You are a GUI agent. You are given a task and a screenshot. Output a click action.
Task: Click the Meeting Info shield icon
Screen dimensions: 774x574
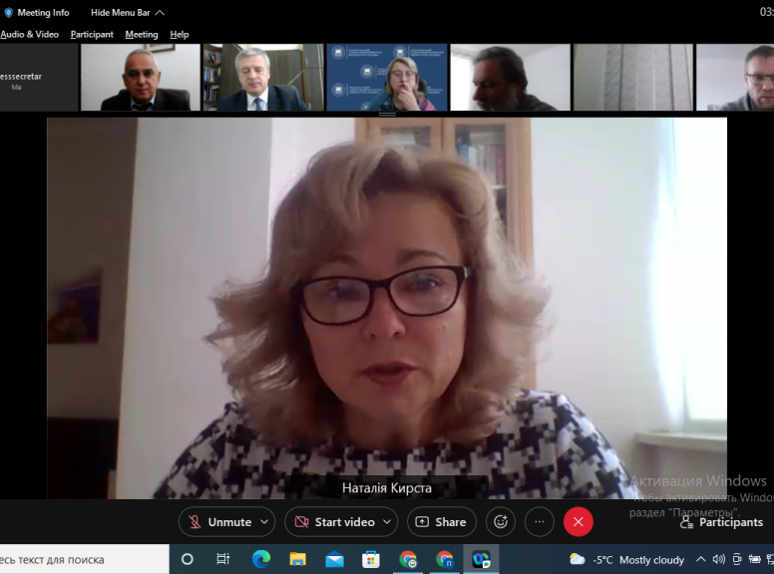point(9,13)
